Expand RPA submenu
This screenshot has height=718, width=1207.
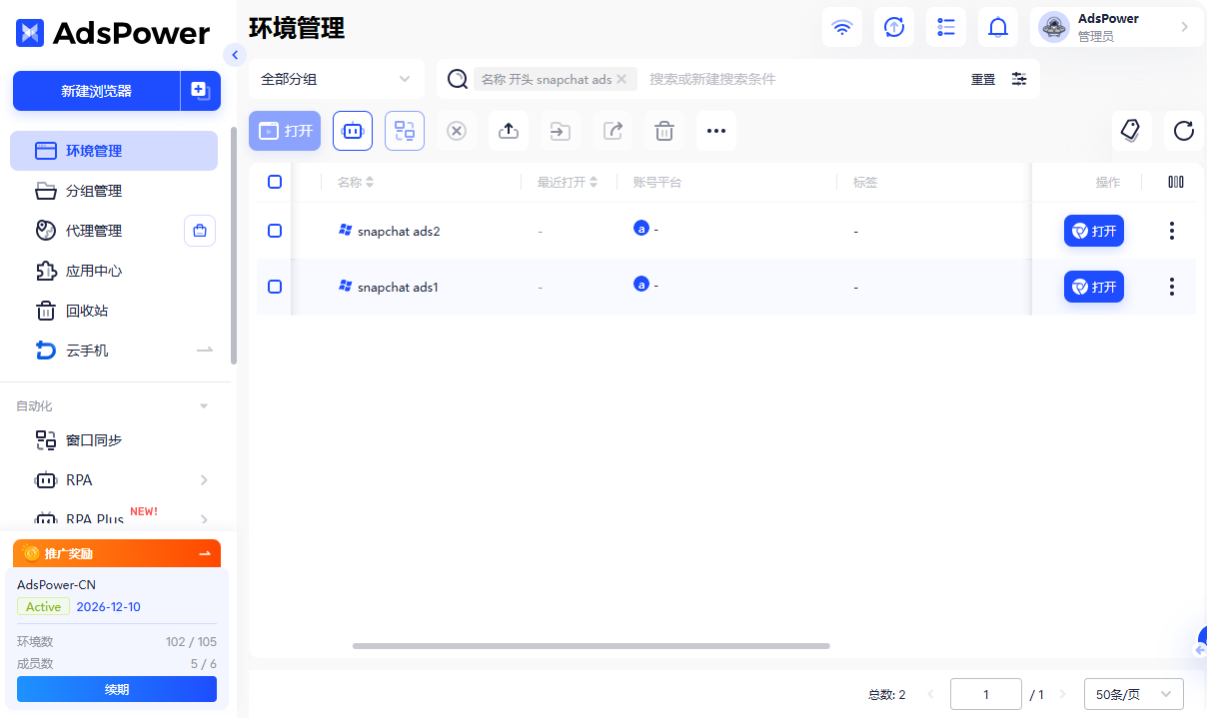pyautogui.click(x=204, y=480)
